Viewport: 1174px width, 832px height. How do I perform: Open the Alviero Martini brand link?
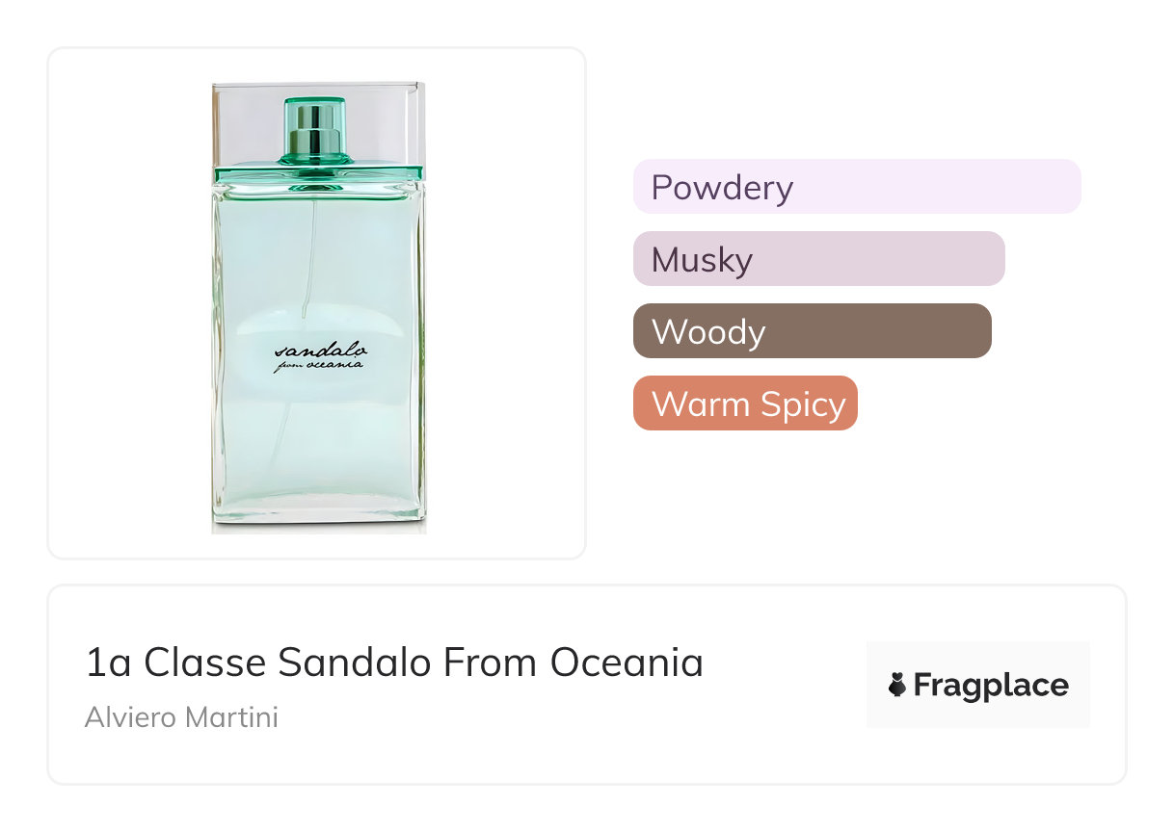coord(181,717)
